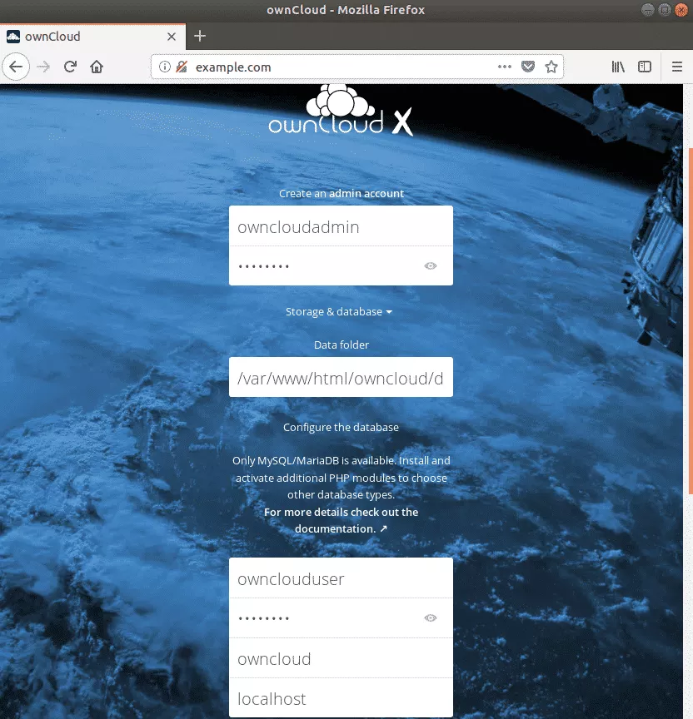693x719 pixels.
Task: Edit the localhost database host field
Action: click(341, 698)
